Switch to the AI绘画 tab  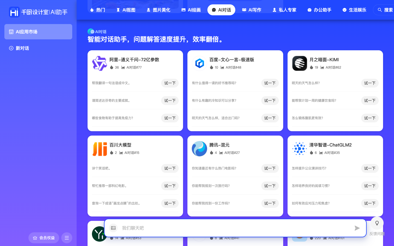click(x=191, y=10)
